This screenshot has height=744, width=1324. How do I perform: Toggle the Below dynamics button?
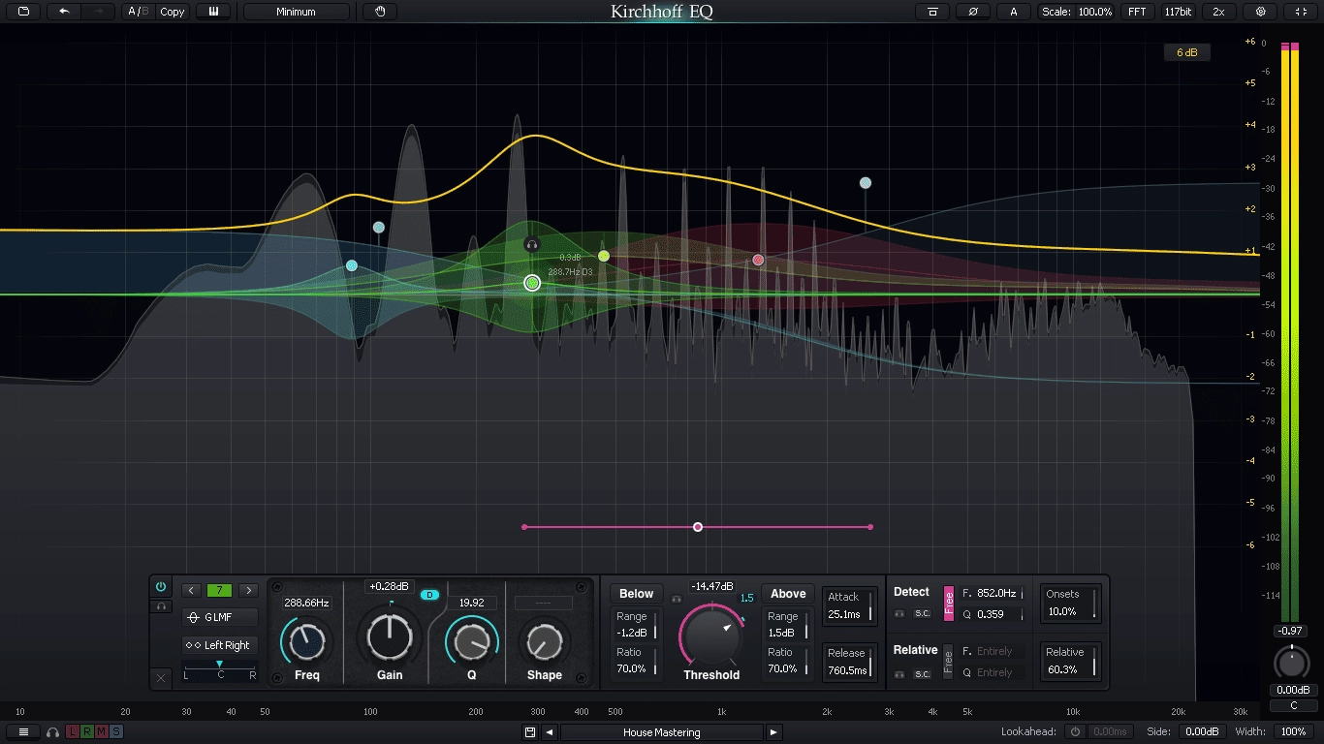tap(637, 594)
